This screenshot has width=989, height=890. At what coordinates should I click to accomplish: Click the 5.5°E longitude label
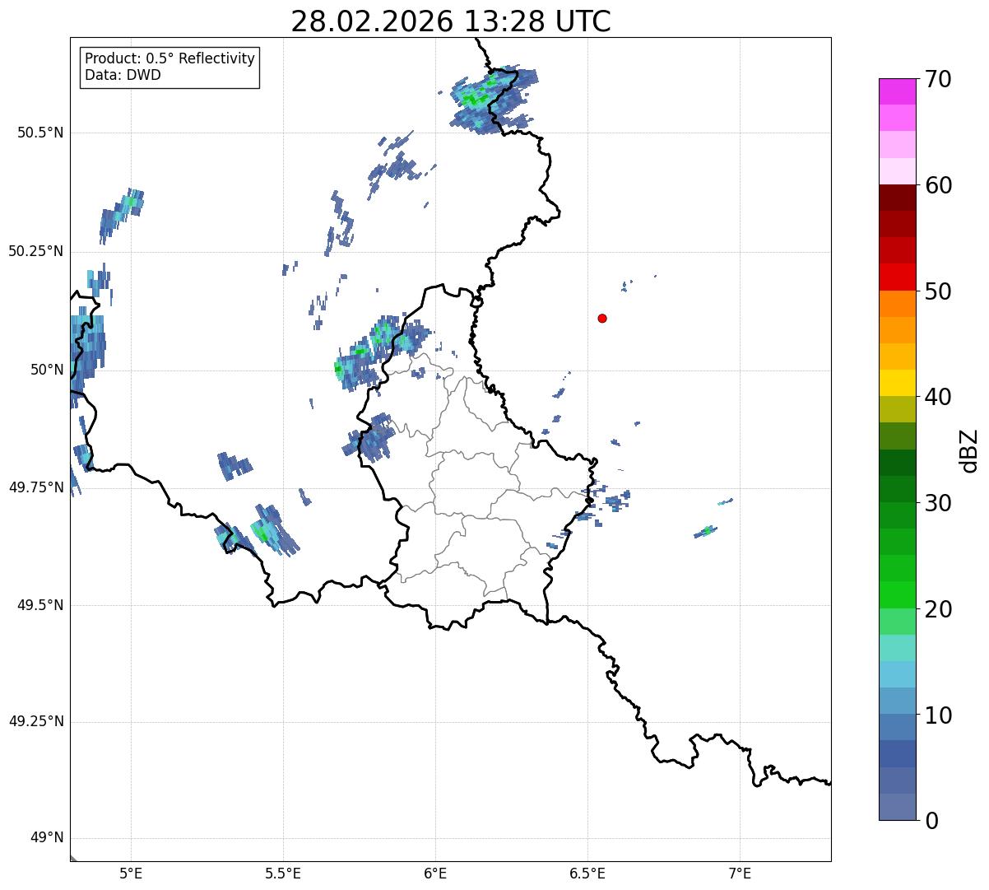pos(283,873)
